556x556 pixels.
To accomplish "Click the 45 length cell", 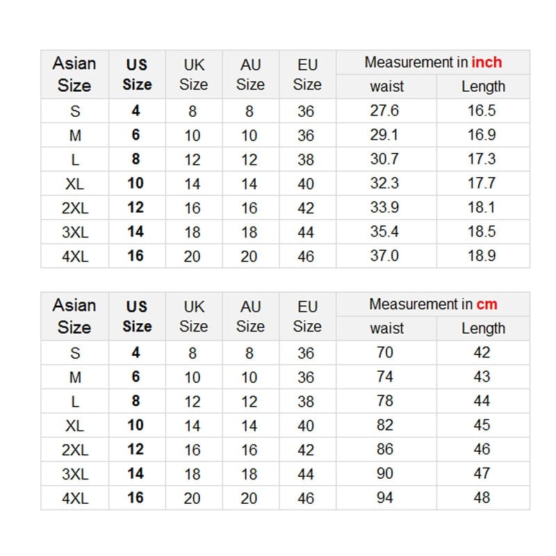I will click(x=482, y=425).
